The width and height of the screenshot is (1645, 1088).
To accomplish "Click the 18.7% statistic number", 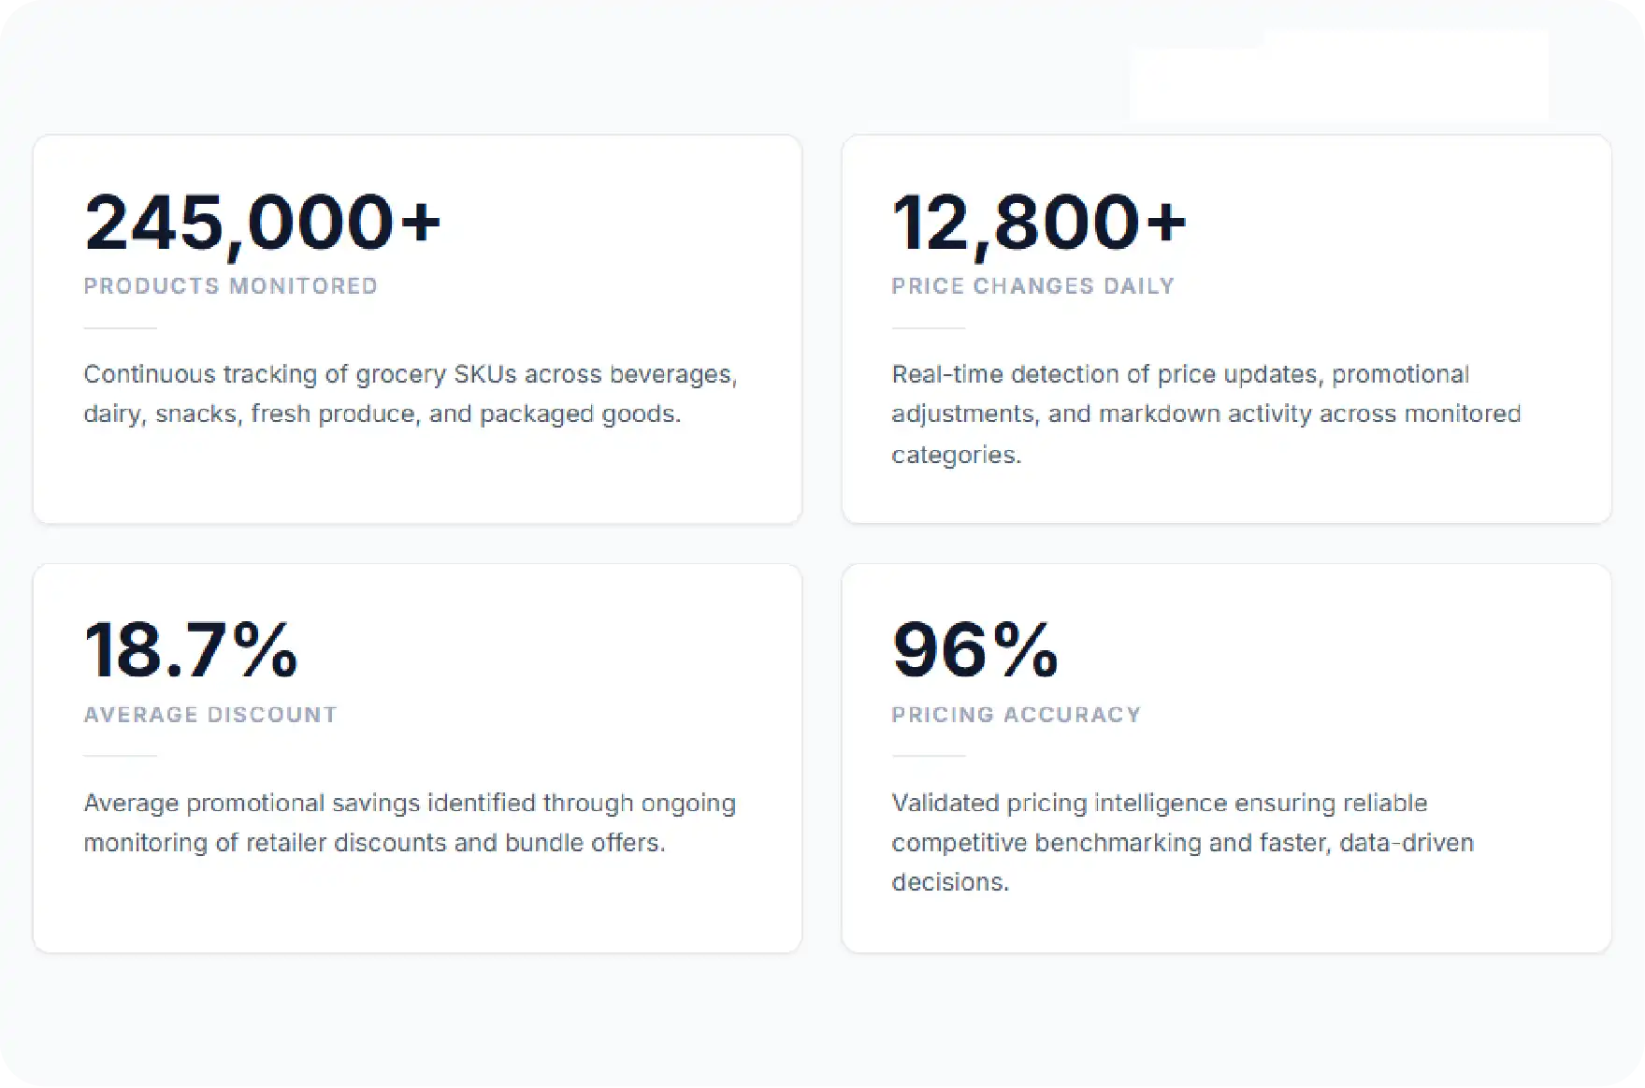I will pos(191,650).
